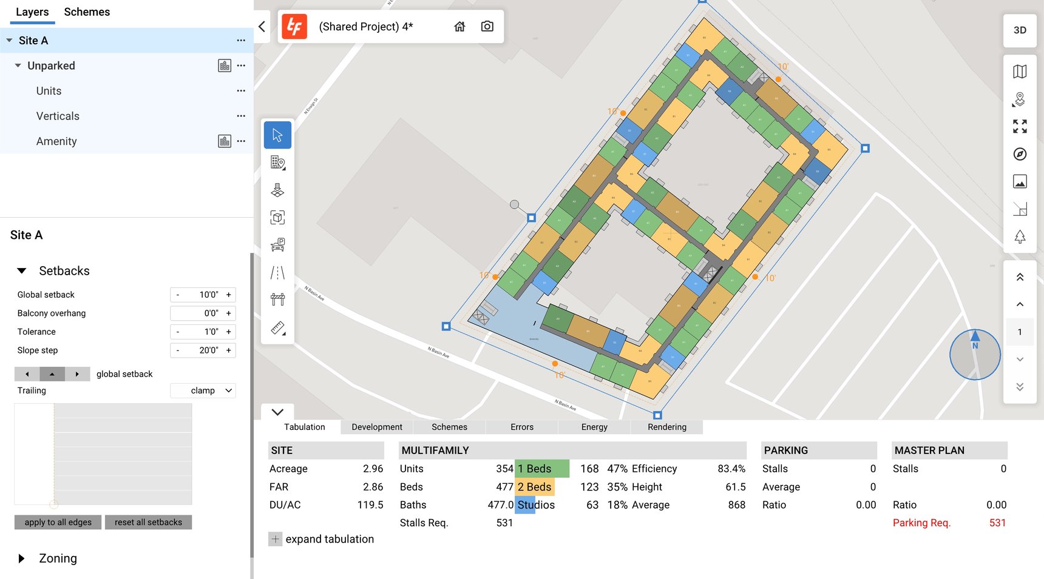Open the Trailing clamp dropdown

coord(203,390)
